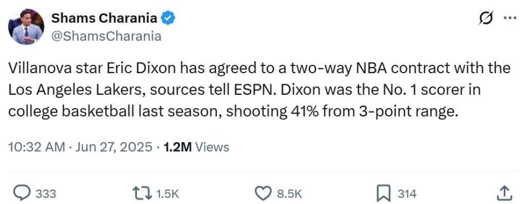View the 1.2M Views count
Image resolution: width=532 pixels, height=204 pixels.
tap(196, 147)
